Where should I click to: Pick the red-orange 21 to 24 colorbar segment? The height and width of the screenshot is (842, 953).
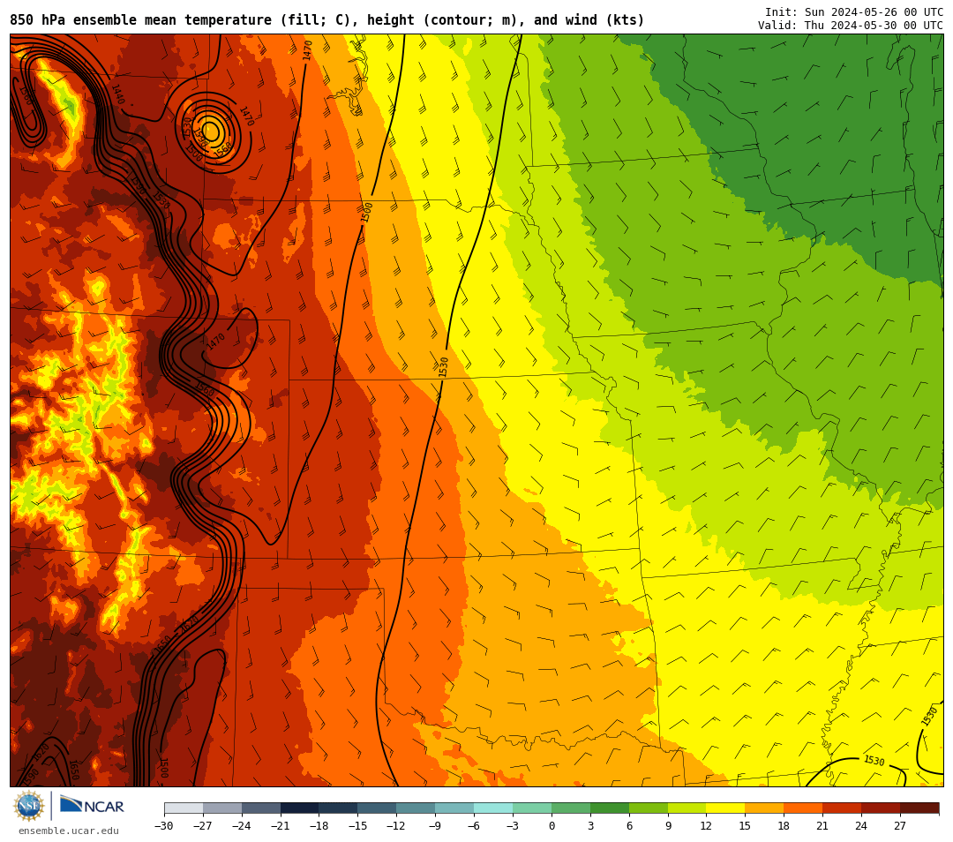(x=843, y=808)
